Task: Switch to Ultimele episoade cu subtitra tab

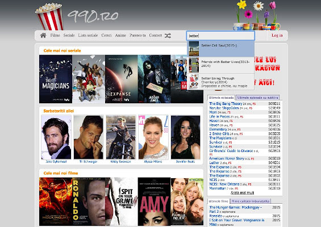Action: pos(257,98)
